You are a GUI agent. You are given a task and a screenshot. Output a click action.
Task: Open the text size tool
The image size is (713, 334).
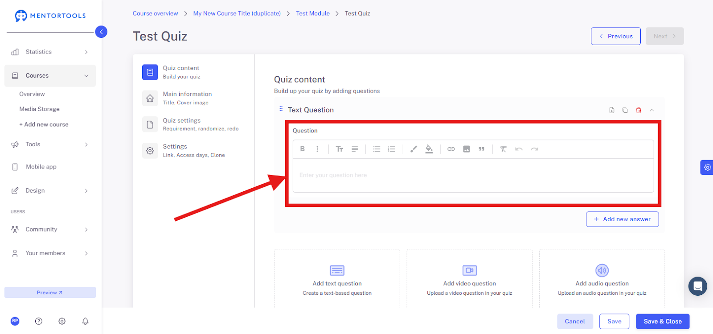coord(340,149)
